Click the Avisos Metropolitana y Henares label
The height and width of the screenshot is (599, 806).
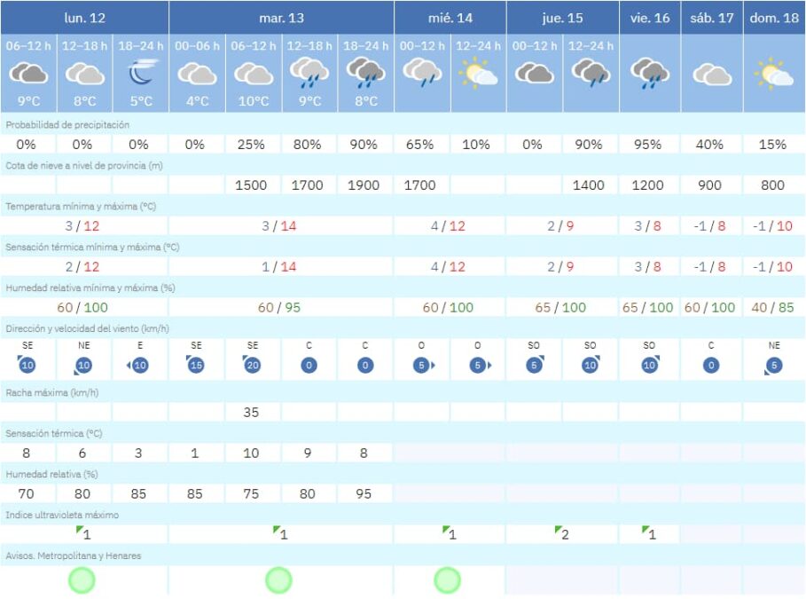pos(74,555)
